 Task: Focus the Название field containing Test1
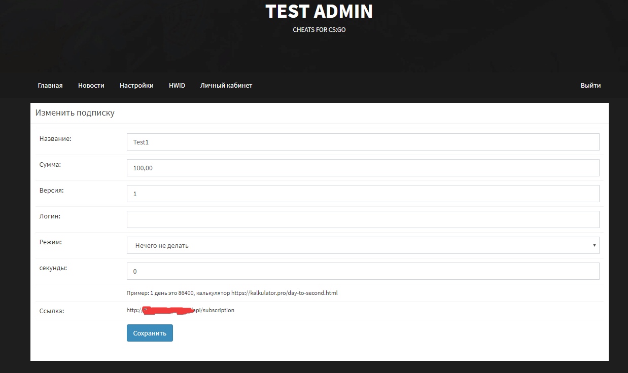[363, 142]
